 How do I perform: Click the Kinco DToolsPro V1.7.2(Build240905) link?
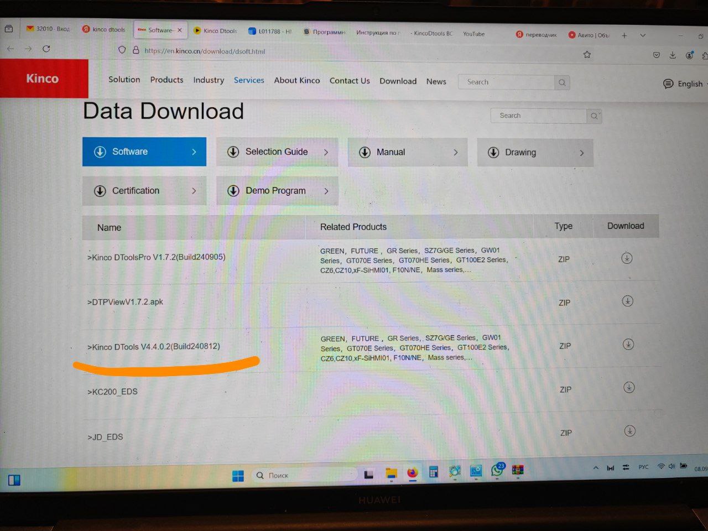point(156,257)
